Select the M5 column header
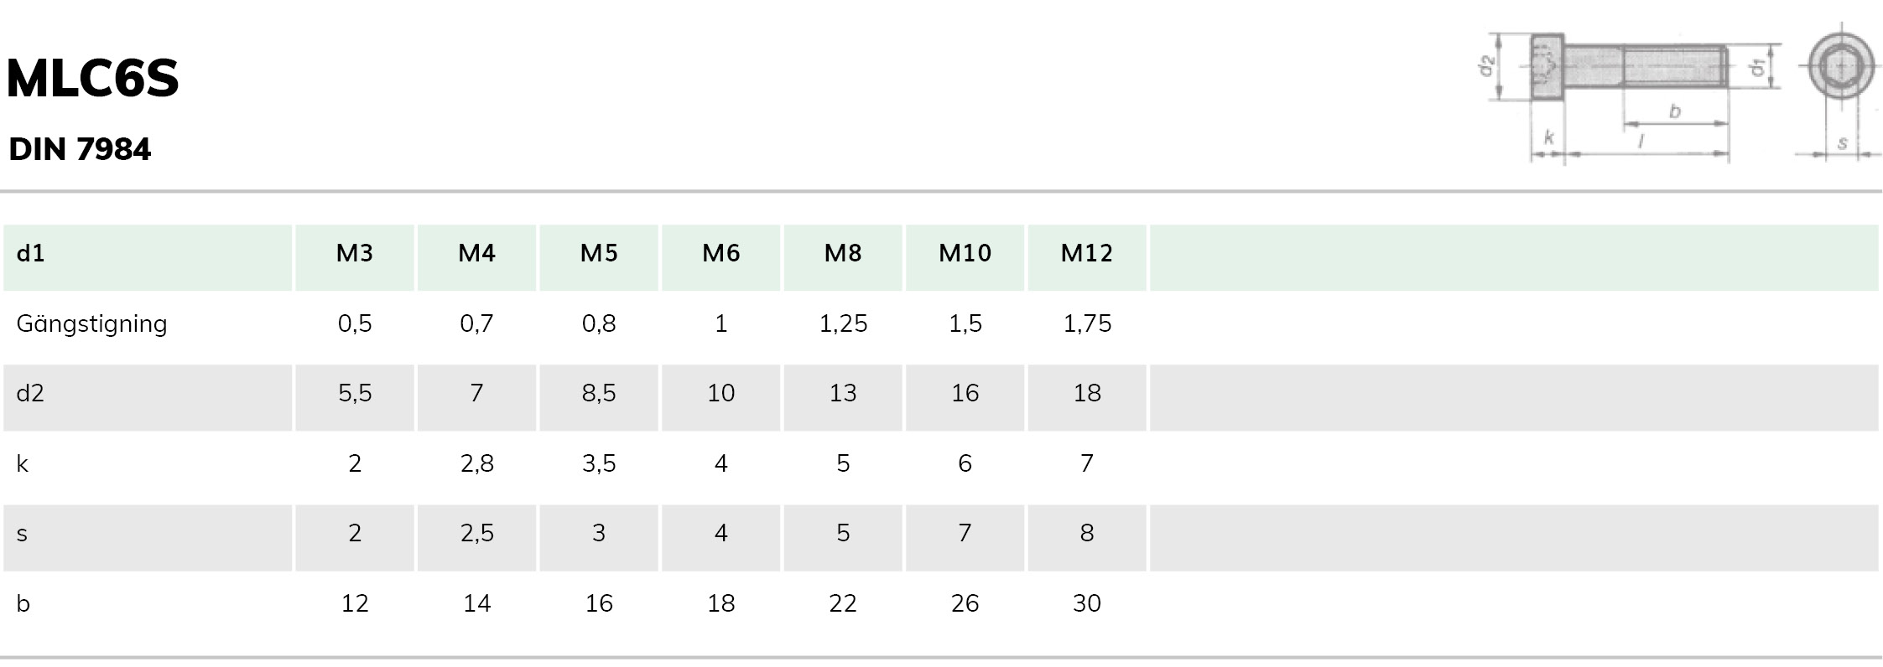The width and height of the screenshot is (1883, 667). click(599, 253)
